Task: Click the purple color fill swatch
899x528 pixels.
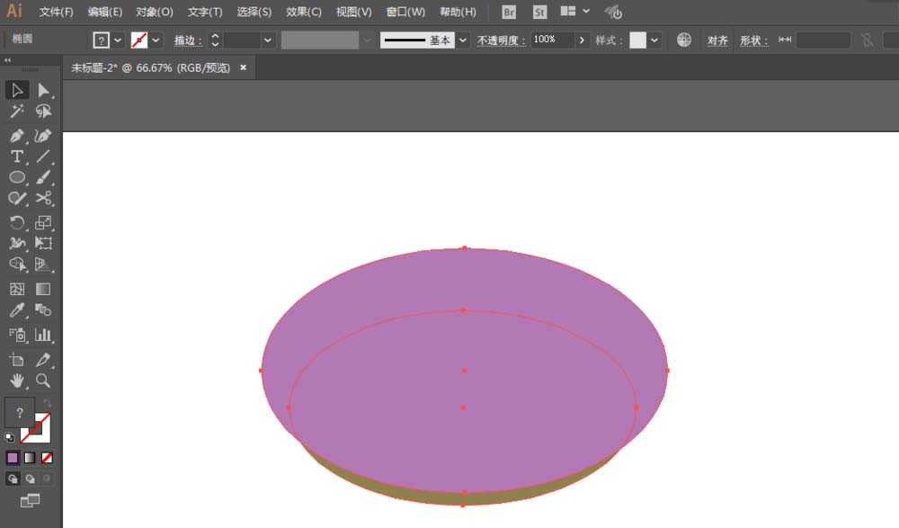Action: (x=12, y=458)
